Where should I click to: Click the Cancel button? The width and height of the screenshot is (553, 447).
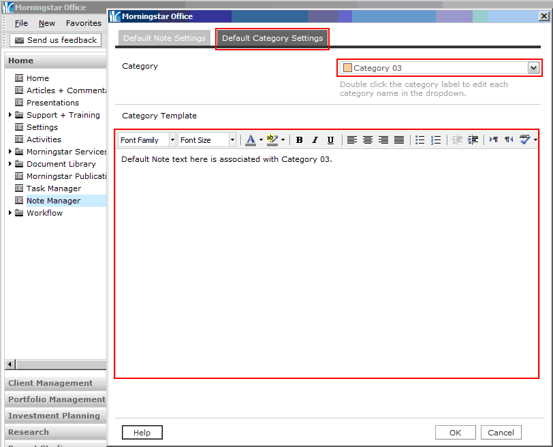click(x=501, y=433)
